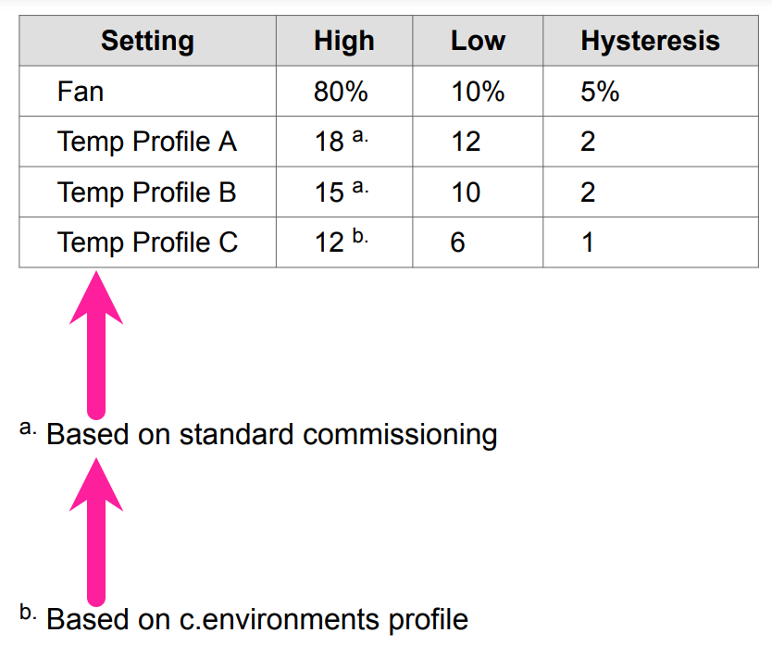Click the superscript "a." marker beside 18
This screenshot has height=670, width=772.
tap(360, 136)
